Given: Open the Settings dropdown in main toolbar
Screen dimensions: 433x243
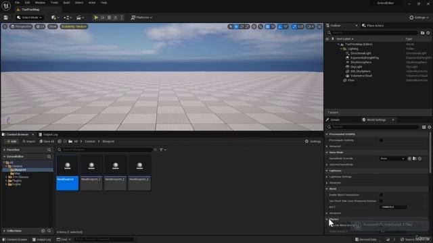Looking at the screenshot, I should pos(419,18).
